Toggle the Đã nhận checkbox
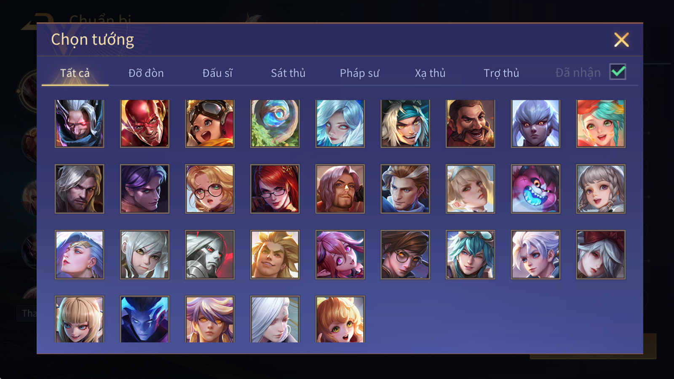This screenshot has height=379, width=674. tap(618, 72)
